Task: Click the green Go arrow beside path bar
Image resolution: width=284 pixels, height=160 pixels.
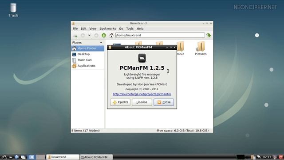Action: (x=209, y=35)
